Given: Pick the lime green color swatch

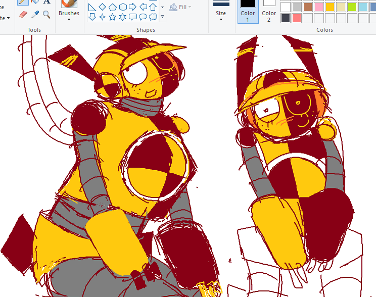Looking at the screenshot, I should coord(352,7).
